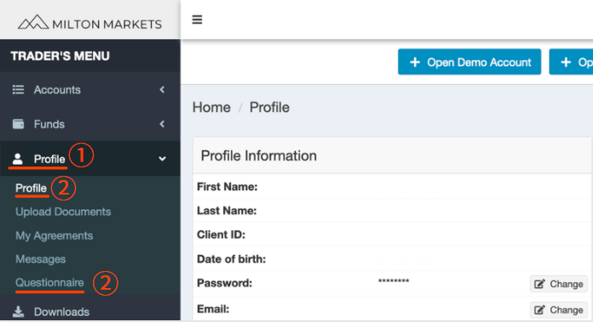Click the Open Demo Account button

tap(469, 62)
